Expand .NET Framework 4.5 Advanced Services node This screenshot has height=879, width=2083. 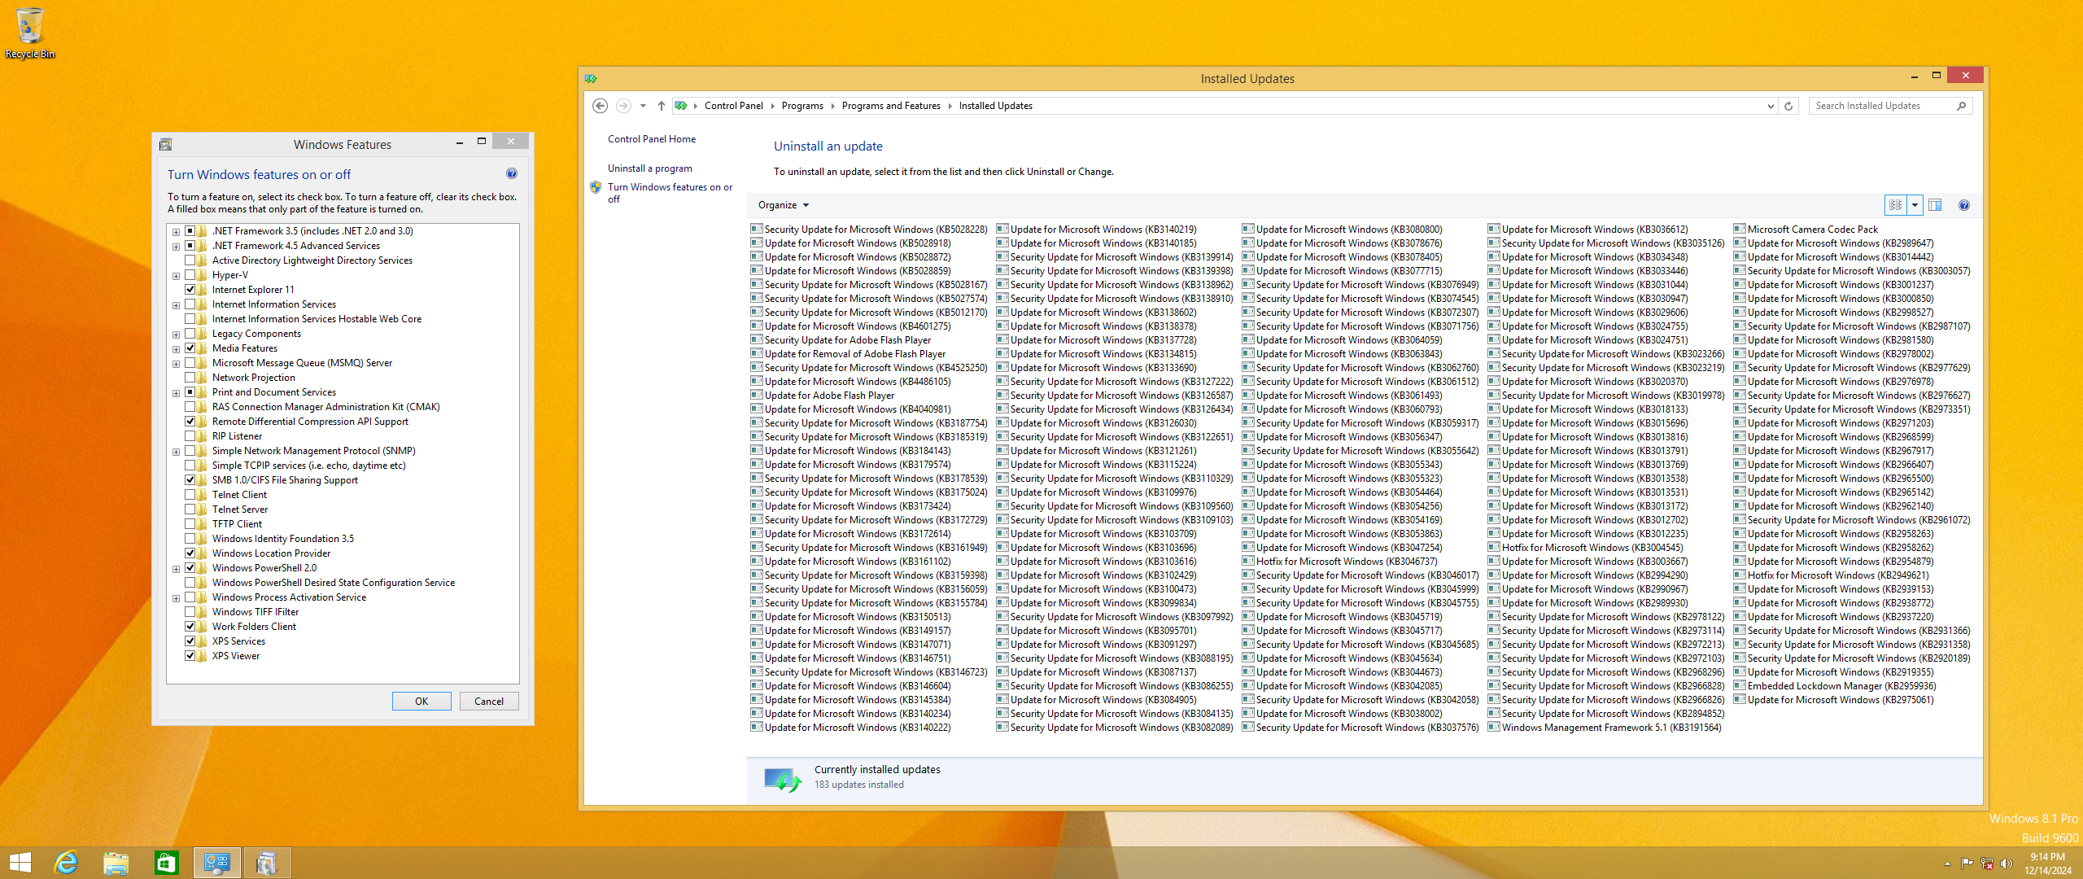(176, 247)
